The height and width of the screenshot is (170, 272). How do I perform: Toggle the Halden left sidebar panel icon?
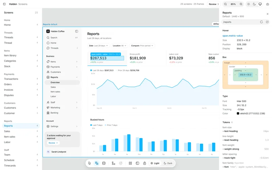(4, 4)
